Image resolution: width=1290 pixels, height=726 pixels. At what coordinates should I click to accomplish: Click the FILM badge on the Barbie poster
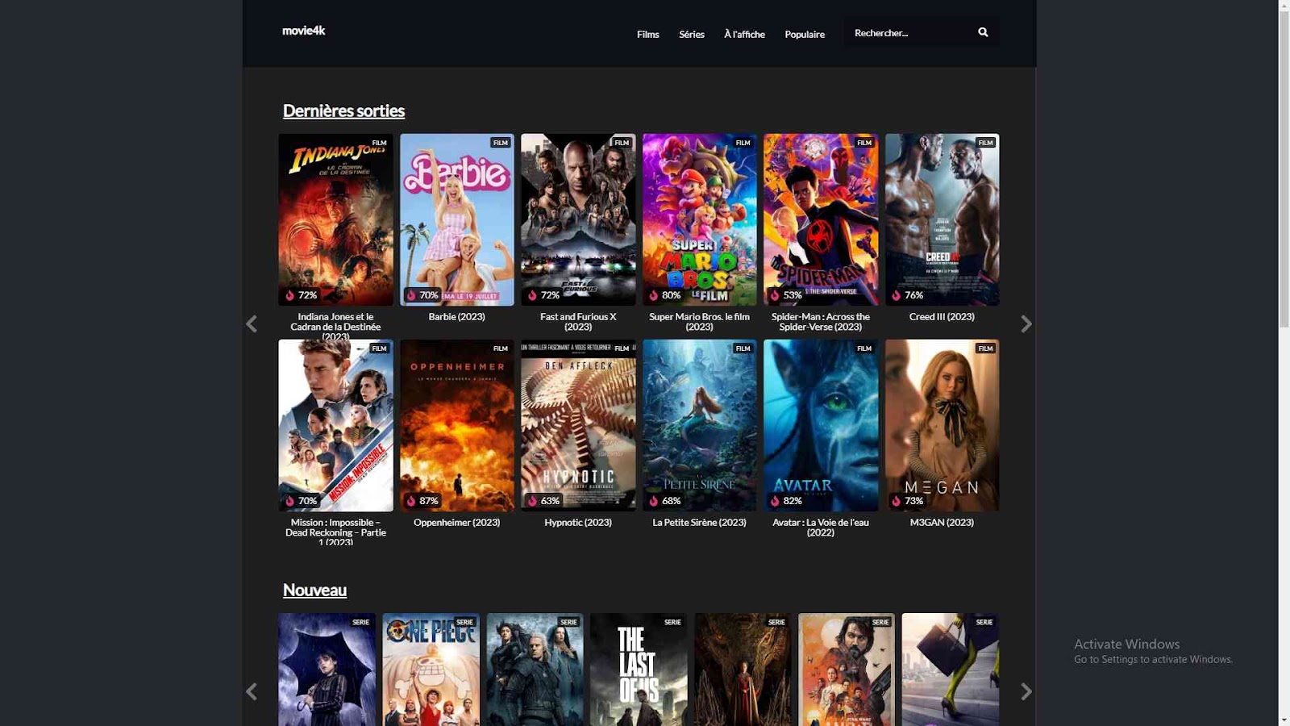tap(501, 143)
